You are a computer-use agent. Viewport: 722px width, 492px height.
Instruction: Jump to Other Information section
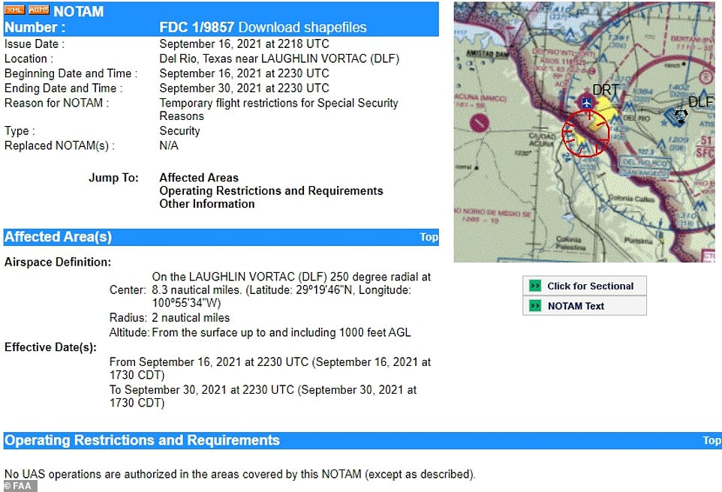[206, 204]
